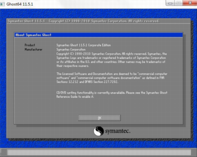Image resolution: width=197 pixels, height=157 pixels.
Task: Maximize the Ghost64 11.5.1 window
Action: click(178, 3)
